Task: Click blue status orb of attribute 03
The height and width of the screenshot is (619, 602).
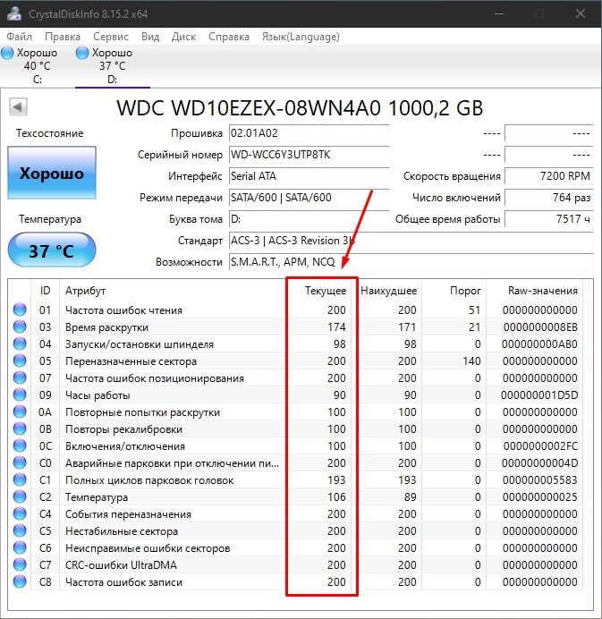Action: coord(20,326)
